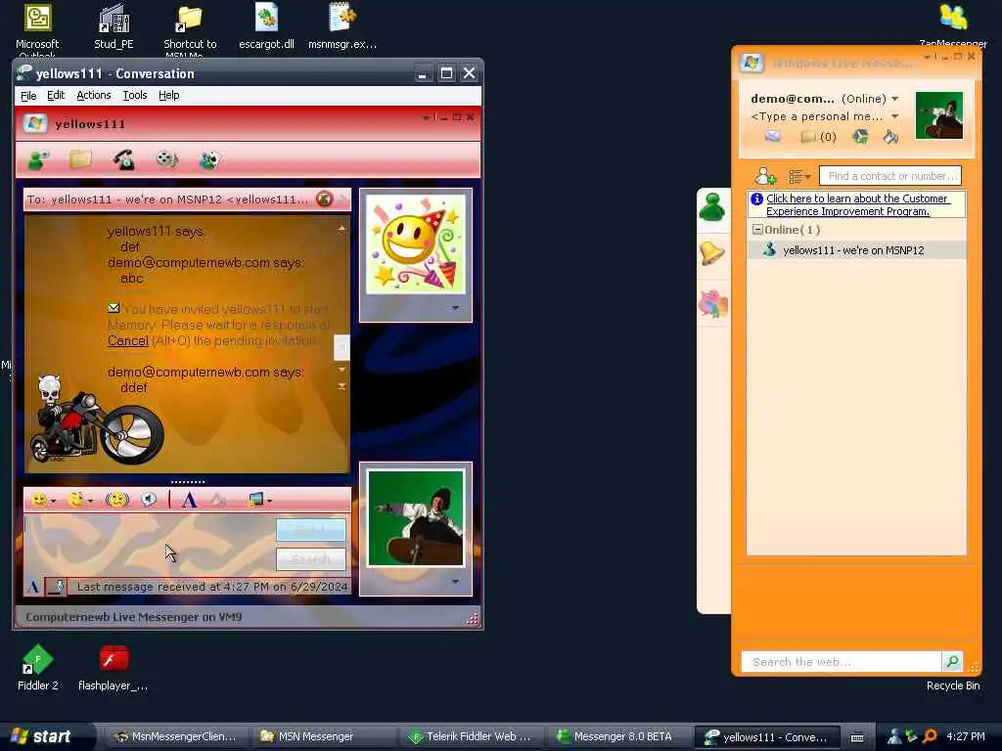Image resolution: width=1002 pixels, height=751 pixels.
Task: Switch to text mode small A icon
Action: (x=34, y=587)
